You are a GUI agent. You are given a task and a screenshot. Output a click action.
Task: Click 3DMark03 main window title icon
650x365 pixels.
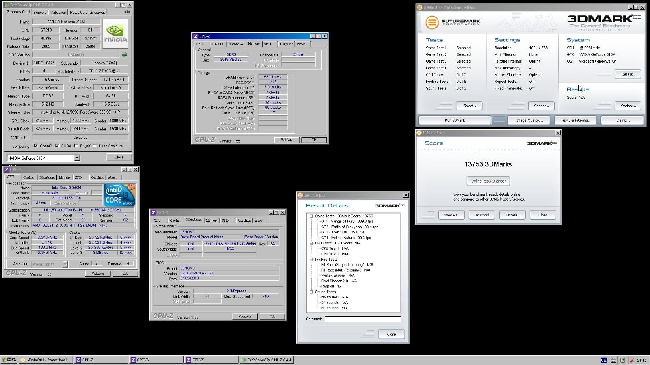click(x=420, y=7)
